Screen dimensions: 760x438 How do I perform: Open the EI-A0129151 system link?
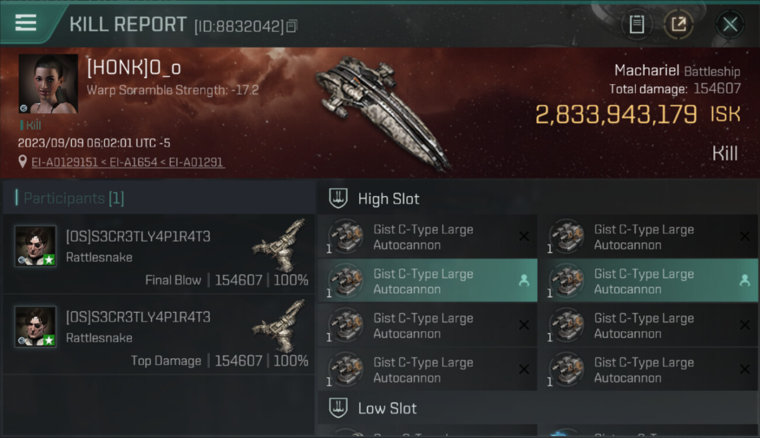[x=65, y=162]
